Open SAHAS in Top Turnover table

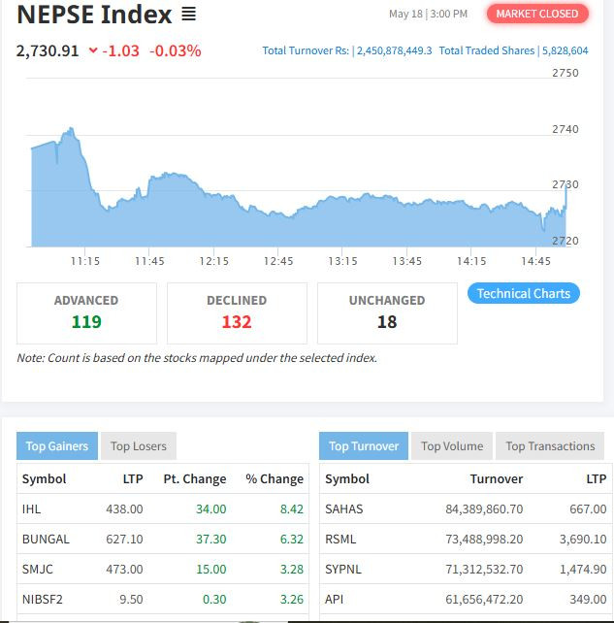click(x=344, y=508)
